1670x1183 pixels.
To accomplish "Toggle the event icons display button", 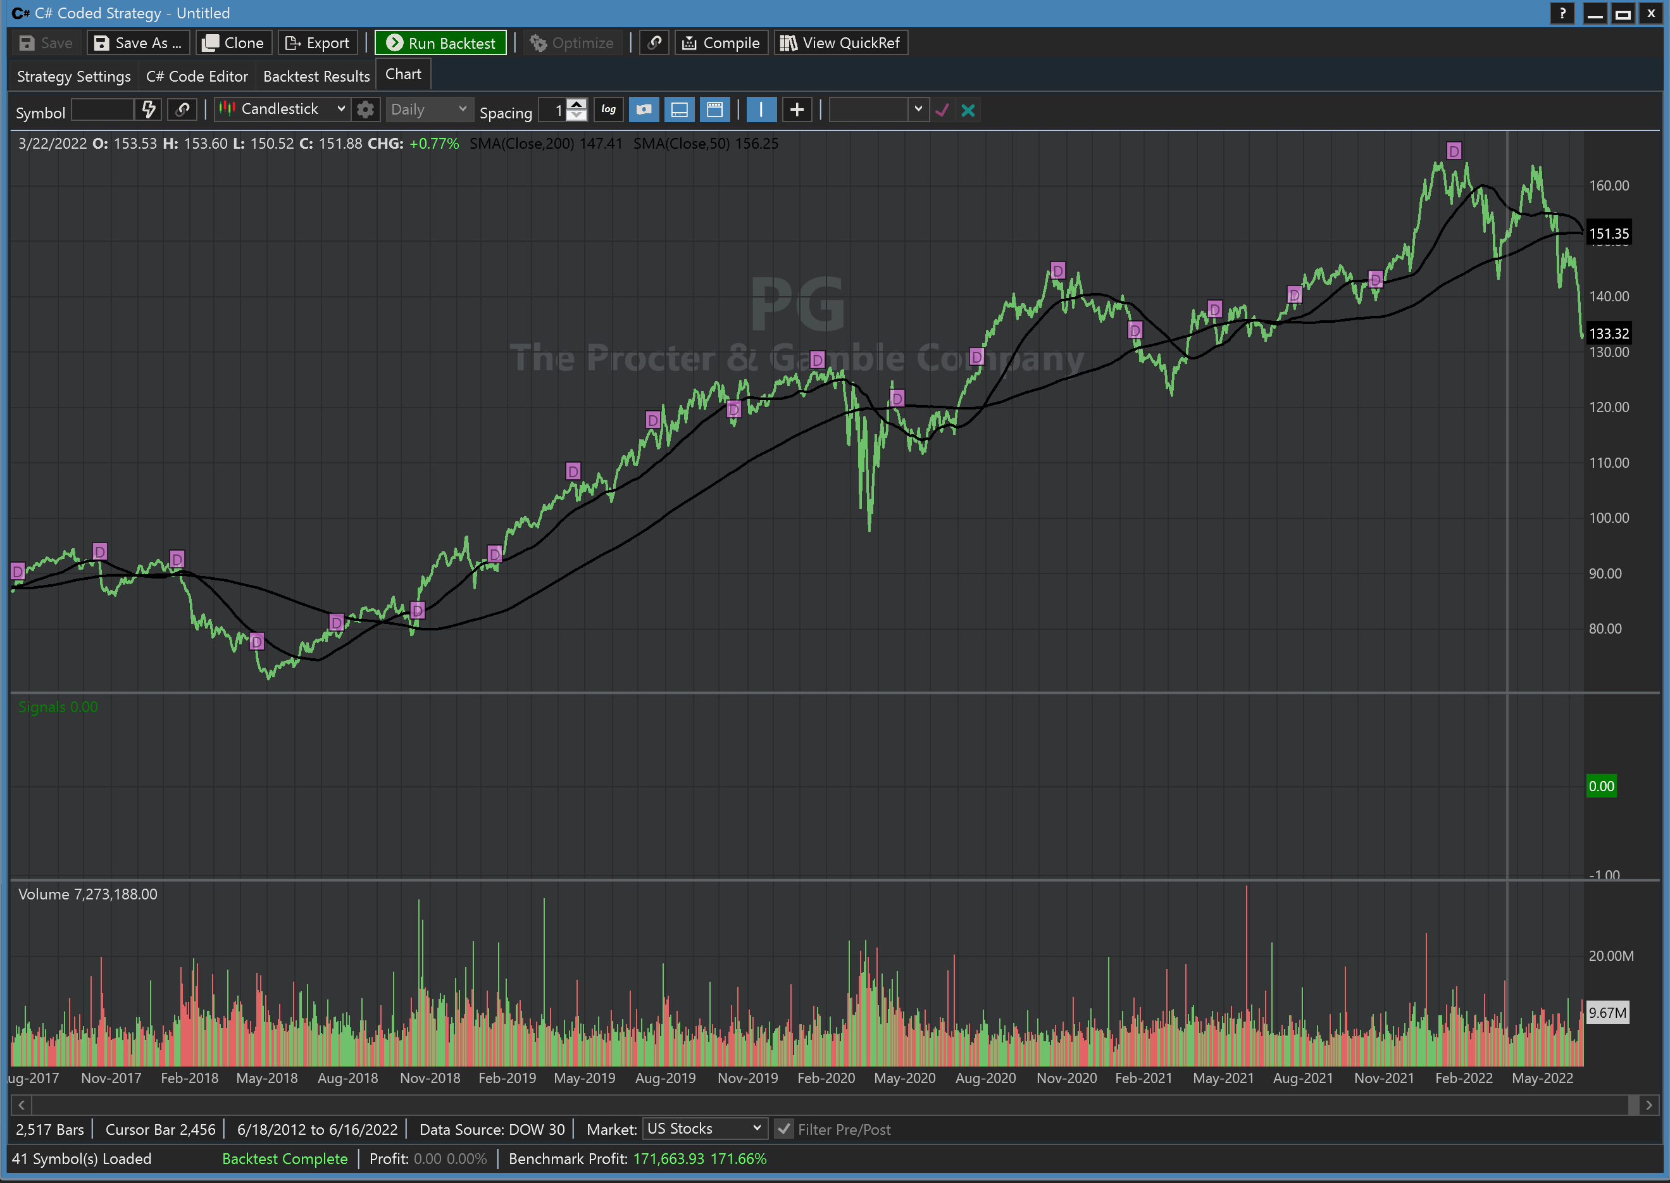I will tap(644, 110).
